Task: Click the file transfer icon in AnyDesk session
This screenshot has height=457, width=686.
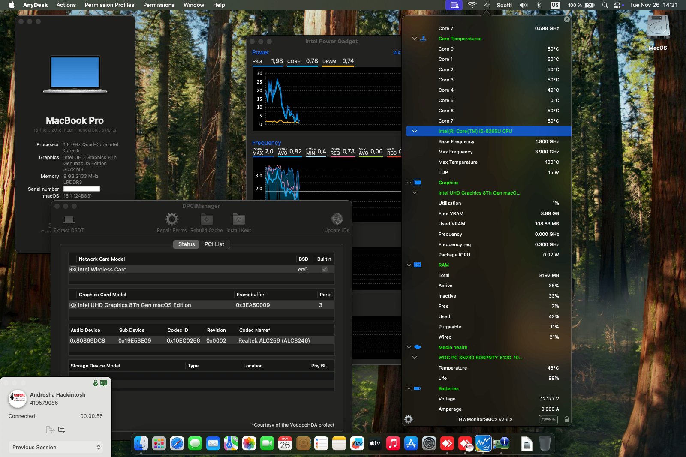Action: [50, 430]
